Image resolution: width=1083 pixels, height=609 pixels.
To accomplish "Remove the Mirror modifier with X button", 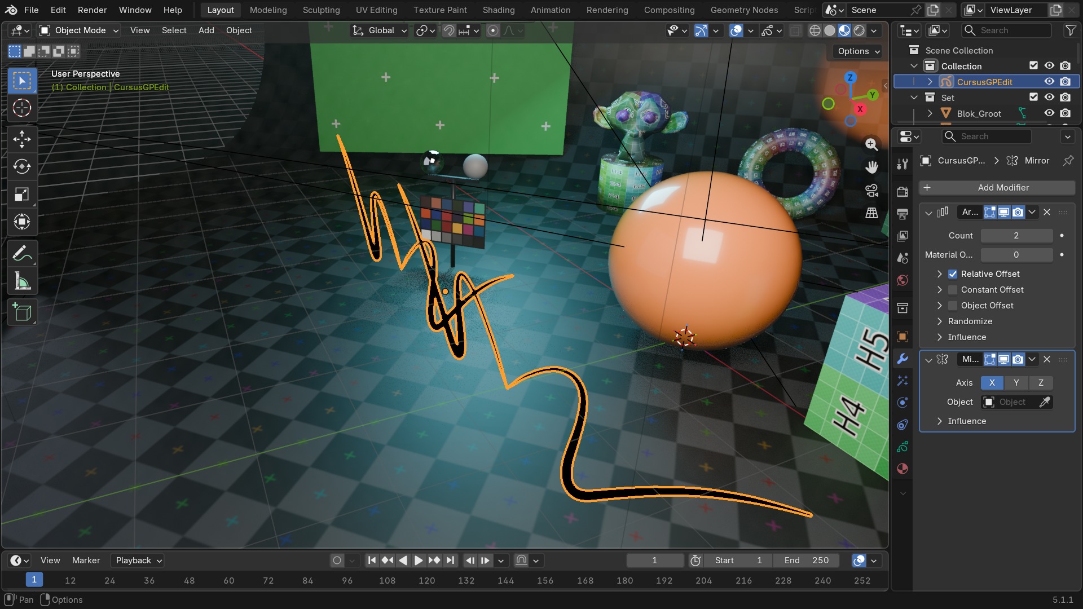I will 1047,359.
